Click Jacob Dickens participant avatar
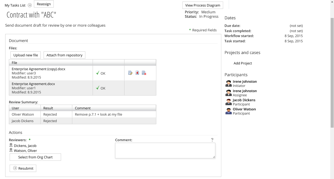Viewport: 334px width, 179px height. (x=229, y=102)
